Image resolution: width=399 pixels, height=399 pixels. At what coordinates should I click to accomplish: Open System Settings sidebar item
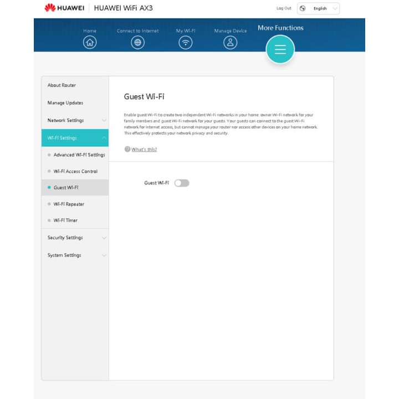75,255
